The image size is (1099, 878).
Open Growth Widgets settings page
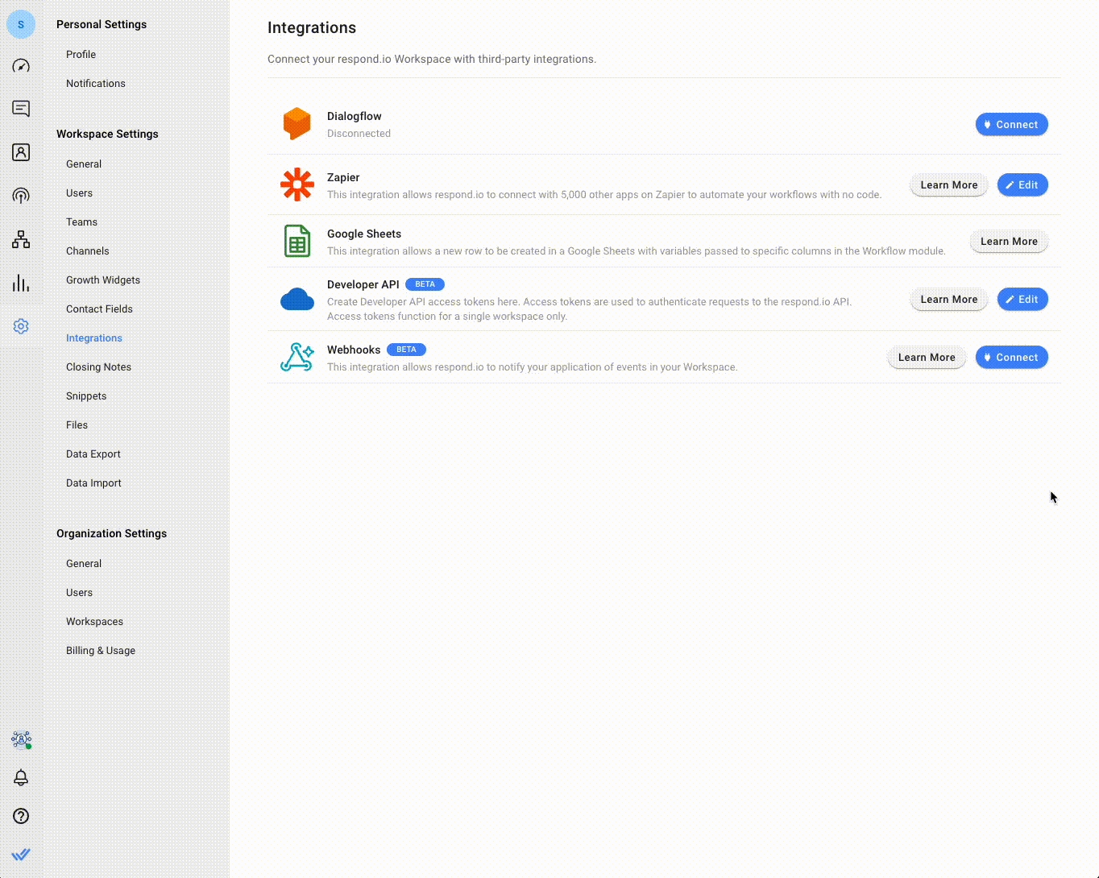pos(103,280)
